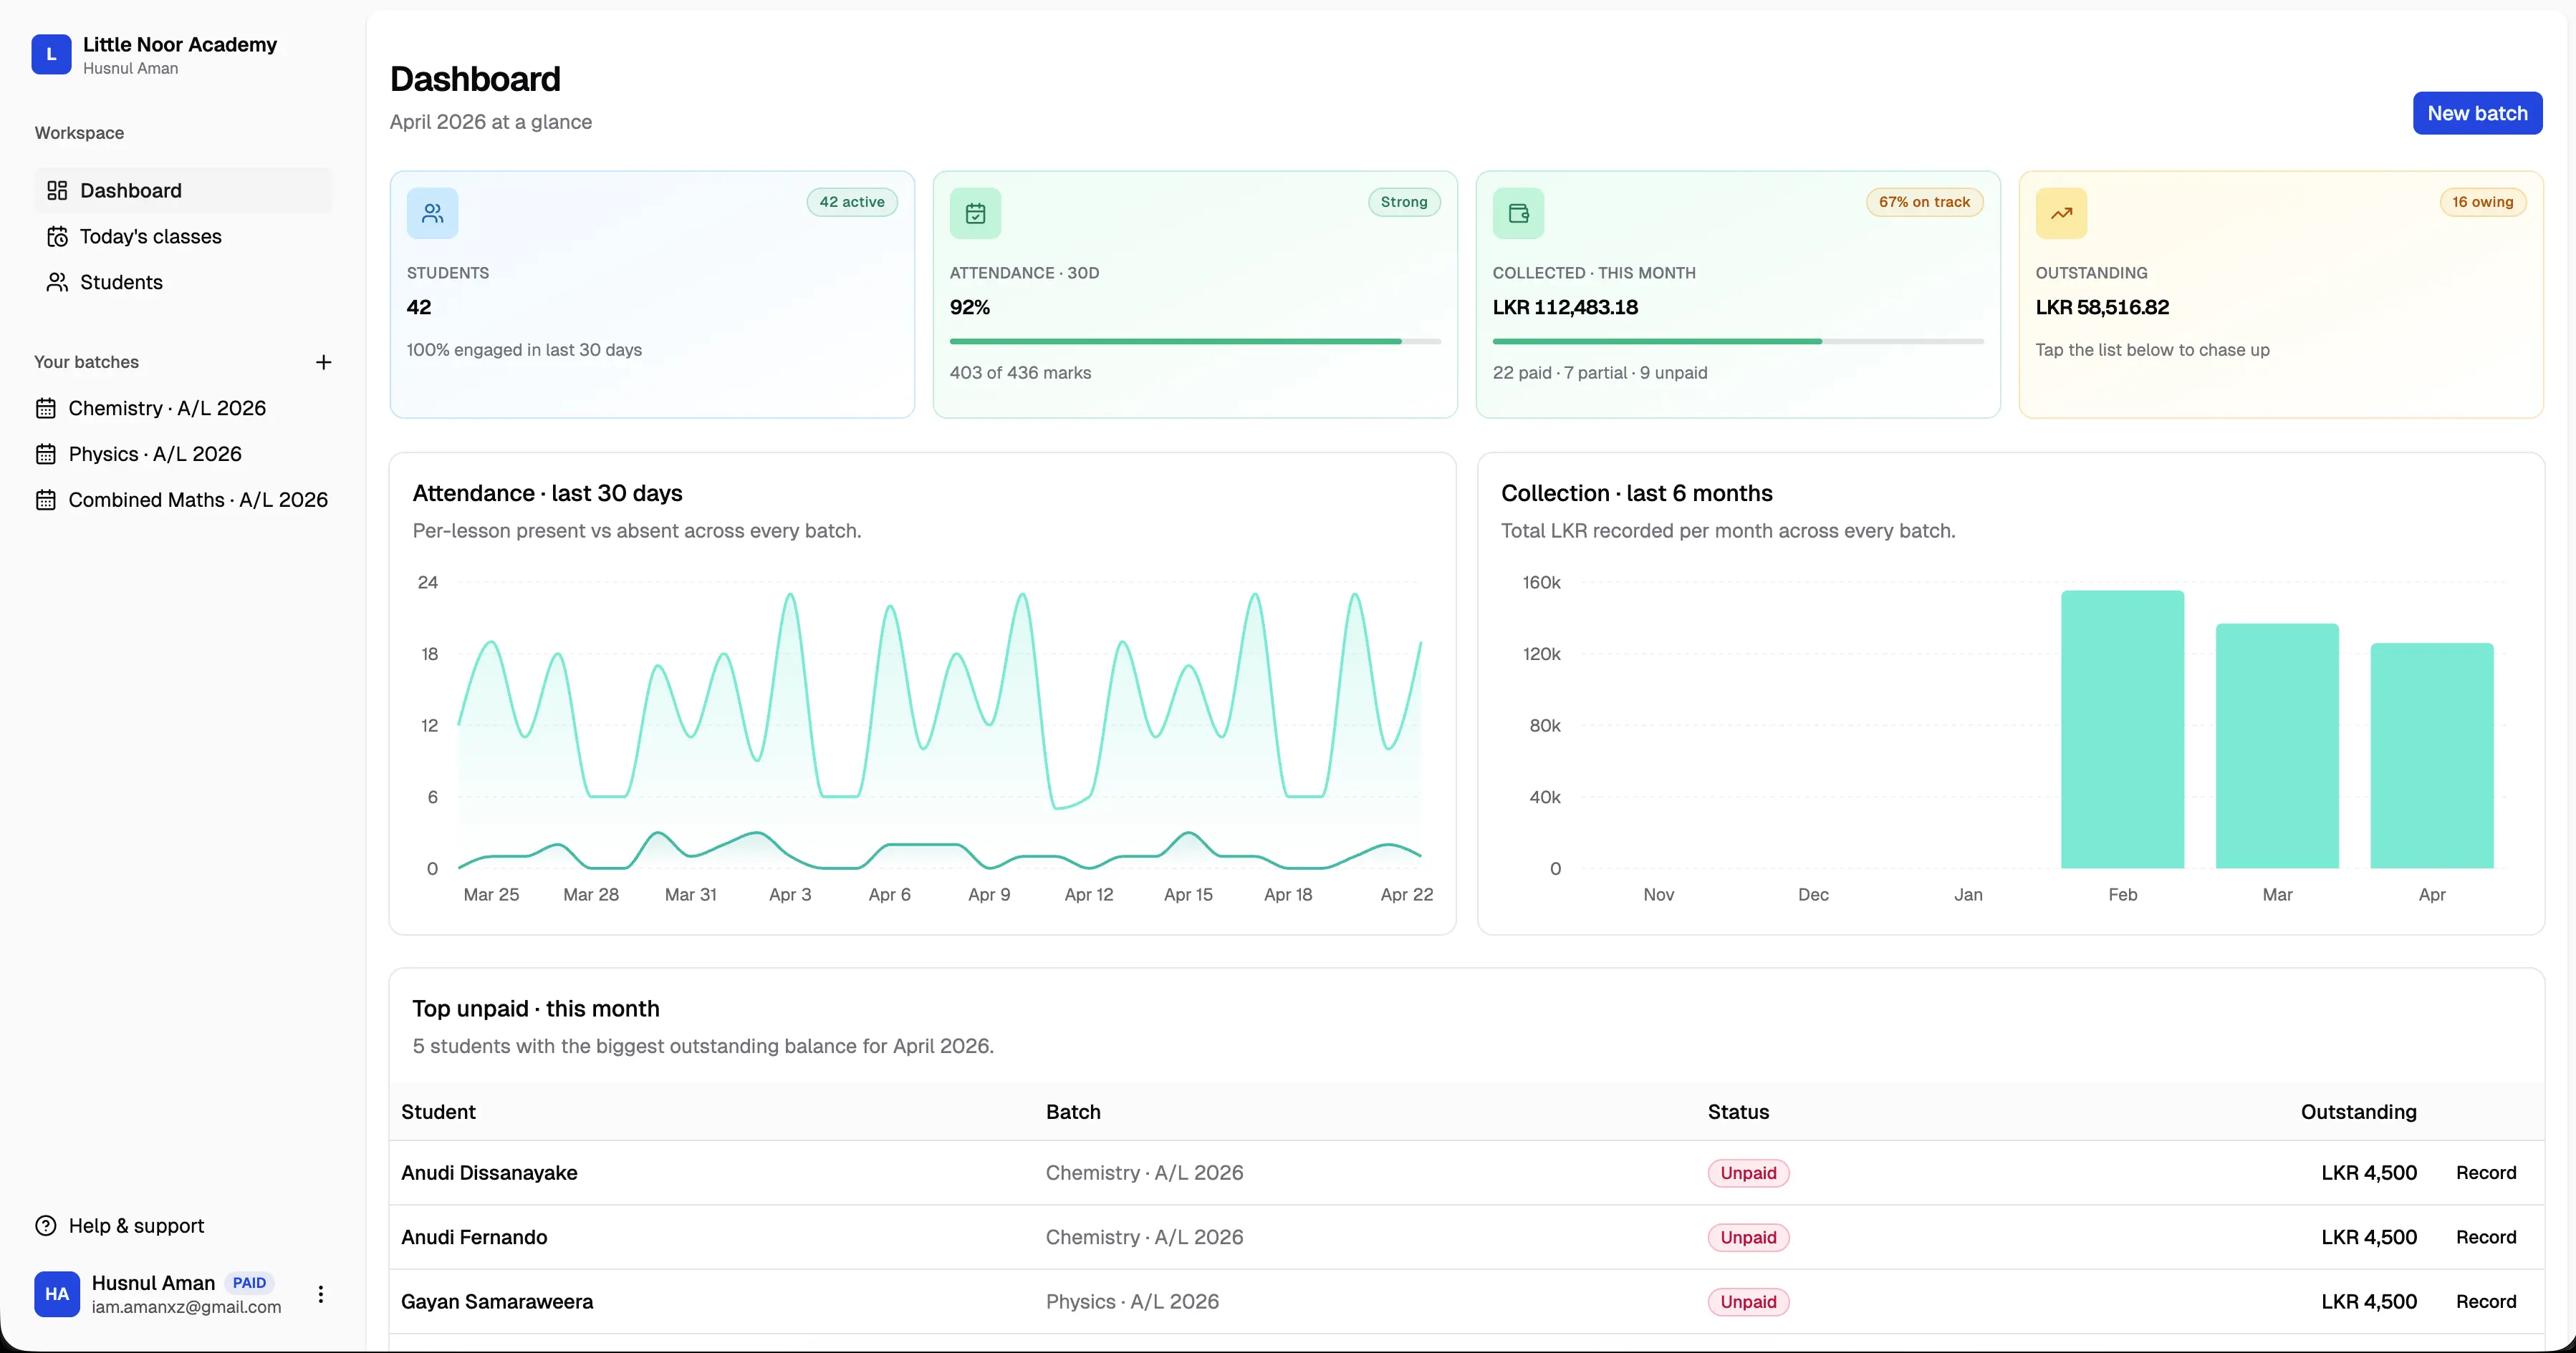Click the Strong attendance badge

[1404, 202]
